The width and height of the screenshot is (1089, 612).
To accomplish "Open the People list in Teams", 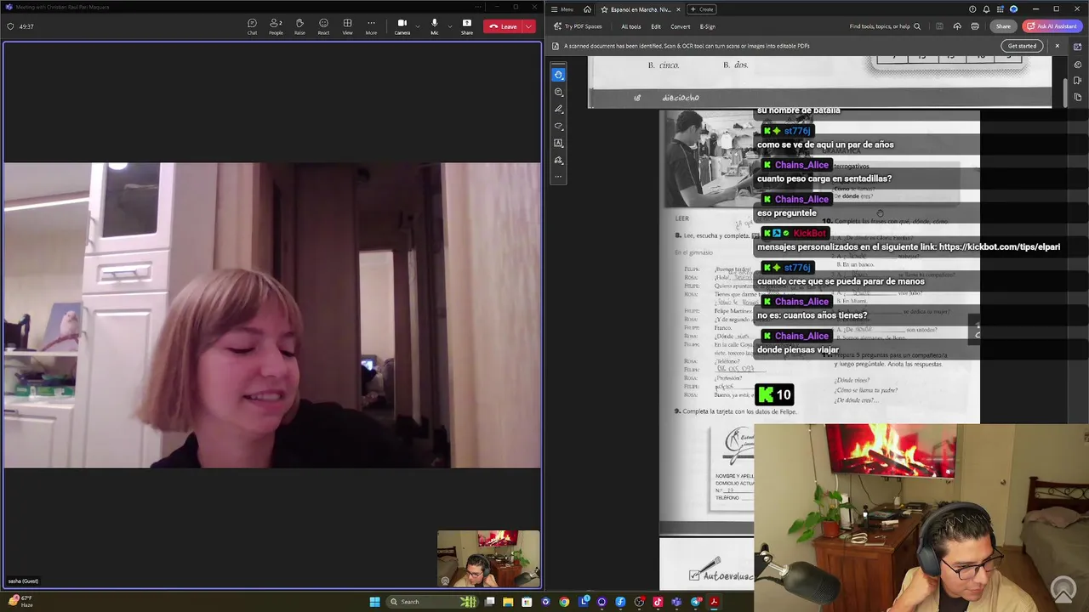I will pyautogui.click(x=276, y=26).
